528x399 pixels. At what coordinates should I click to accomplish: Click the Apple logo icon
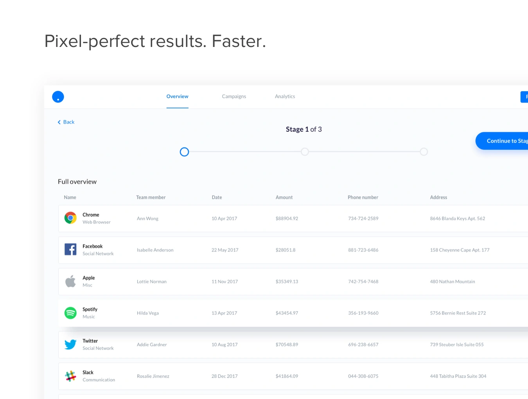[x=70, y=281]
